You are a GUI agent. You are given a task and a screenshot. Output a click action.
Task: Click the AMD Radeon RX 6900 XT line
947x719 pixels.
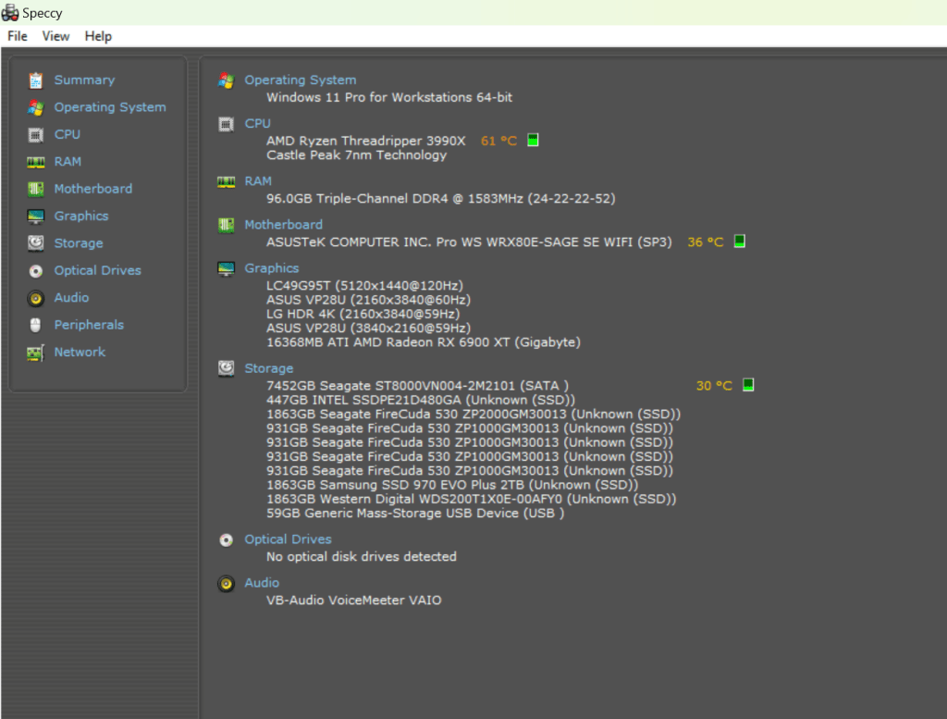pos(424,342)
